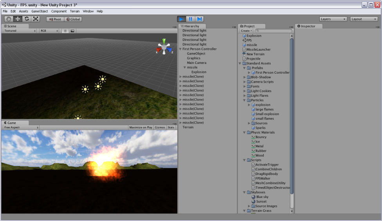
Task: Toggle scene overlay image icon
Action: (72, 31)
